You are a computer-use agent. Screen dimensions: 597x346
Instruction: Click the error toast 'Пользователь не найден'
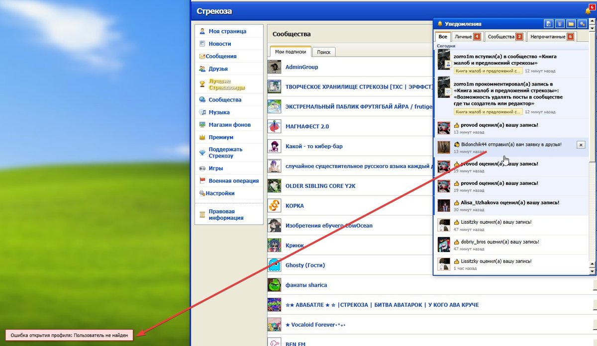pyautogui.click(x=70, y=336)
